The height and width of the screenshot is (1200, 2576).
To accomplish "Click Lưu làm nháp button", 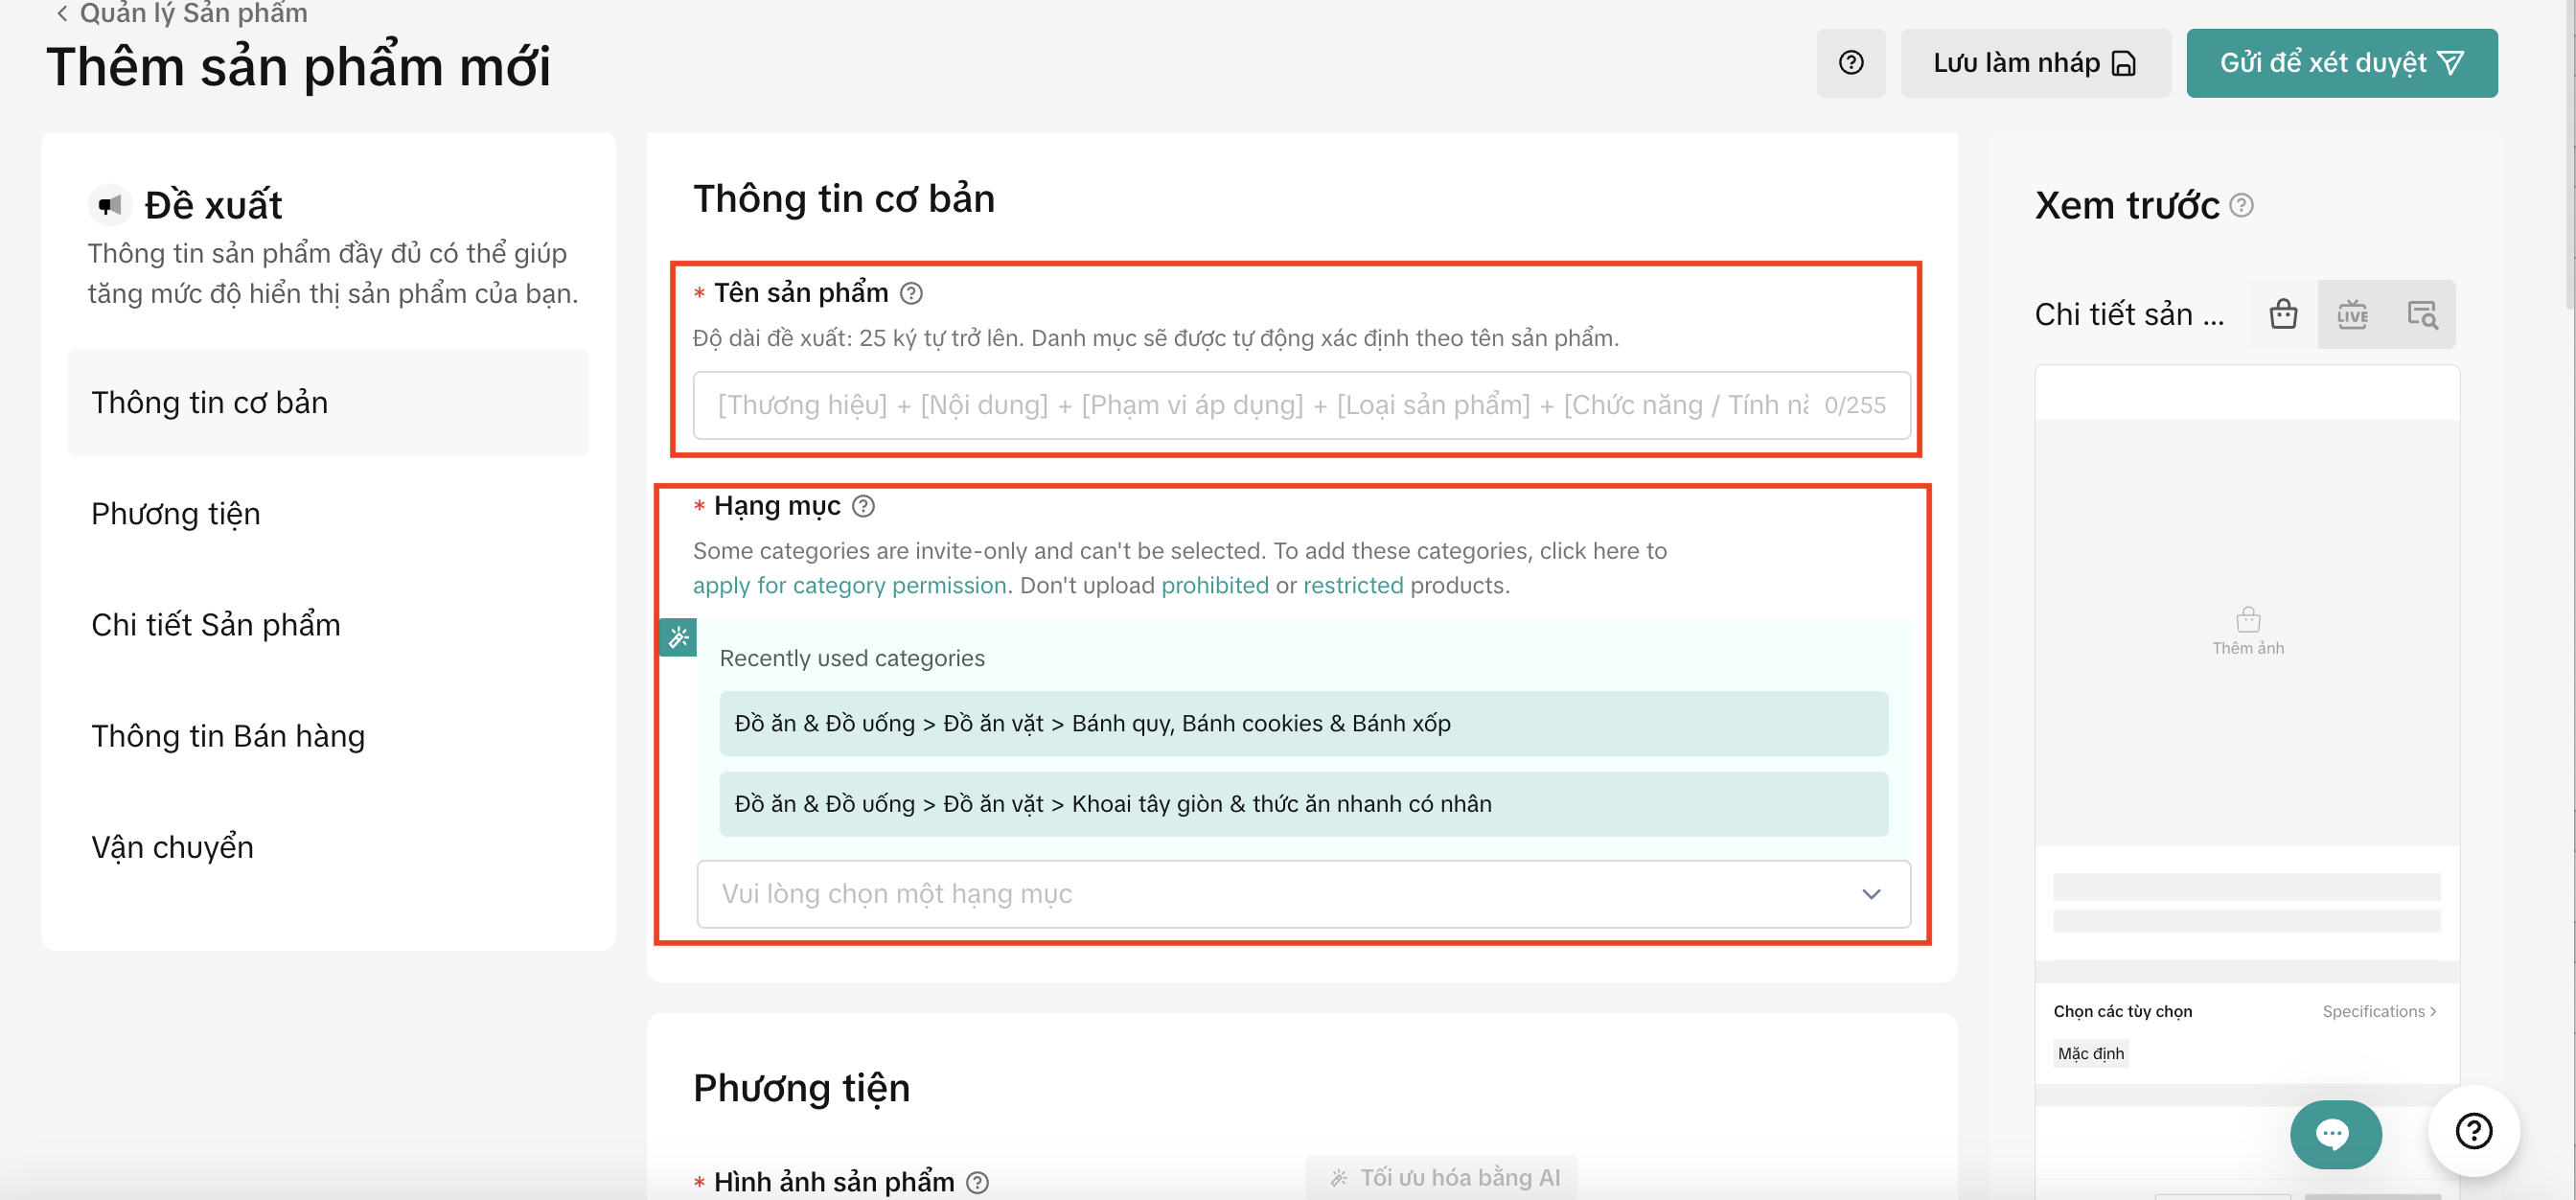I will (2035, 63).
